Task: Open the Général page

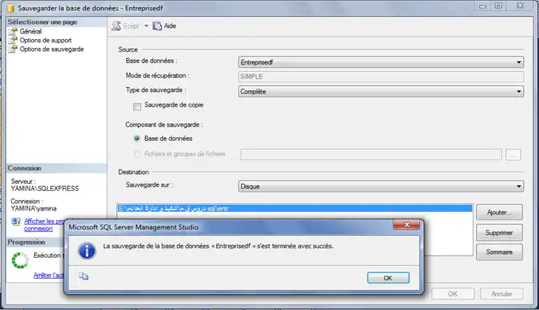Action: click(31, 31)
